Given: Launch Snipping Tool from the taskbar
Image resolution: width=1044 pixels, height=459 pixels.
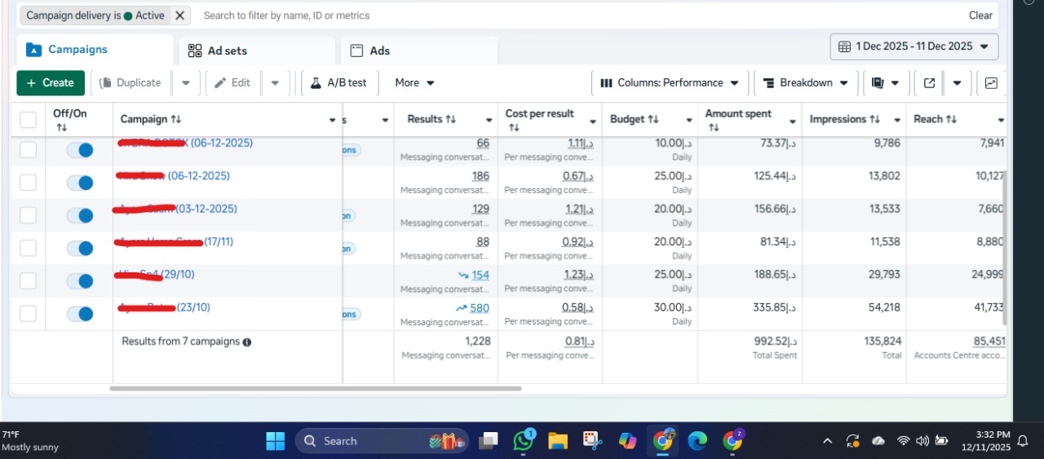Looking at the screenshot, I should pyautogui.click(x=592, y=441).
